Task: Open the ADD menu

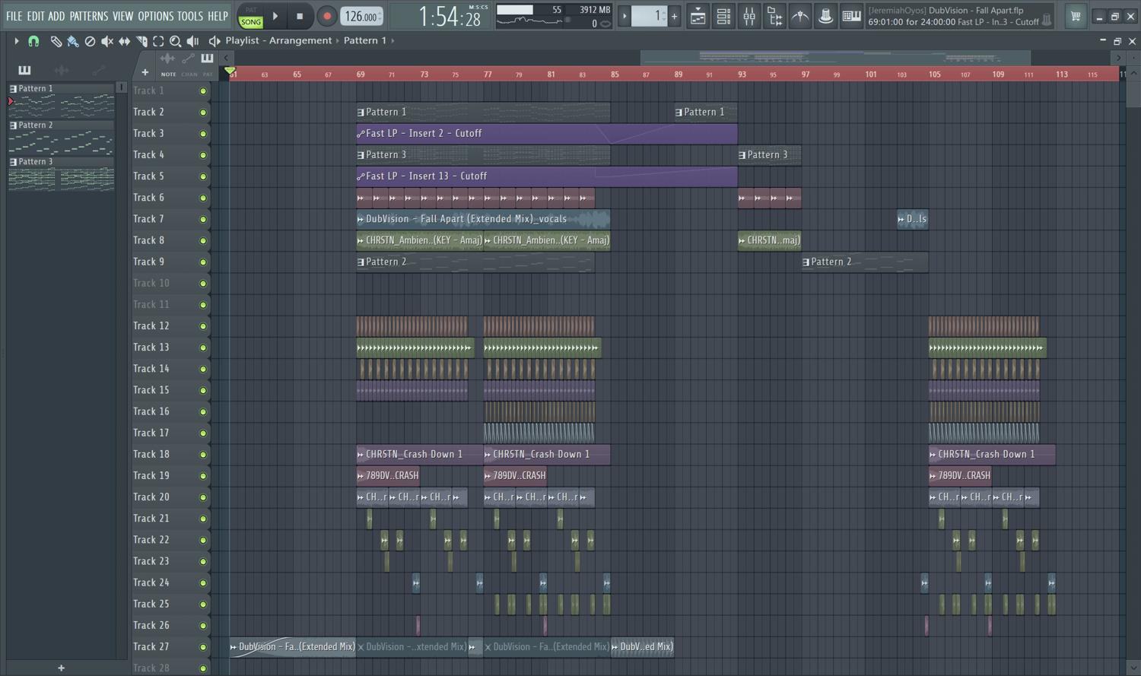Action: pos(56,16)
